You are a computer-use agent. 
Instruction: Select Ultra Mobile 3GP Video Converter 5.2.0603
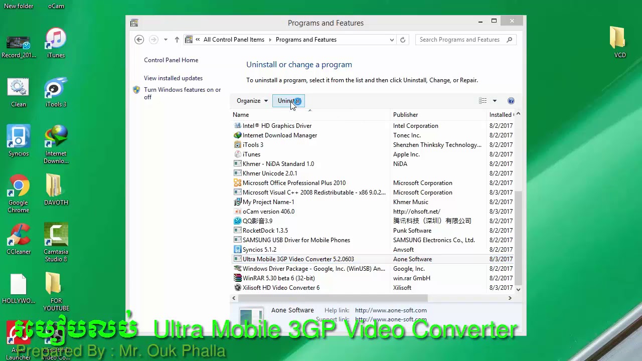click(x=373, y=259)
